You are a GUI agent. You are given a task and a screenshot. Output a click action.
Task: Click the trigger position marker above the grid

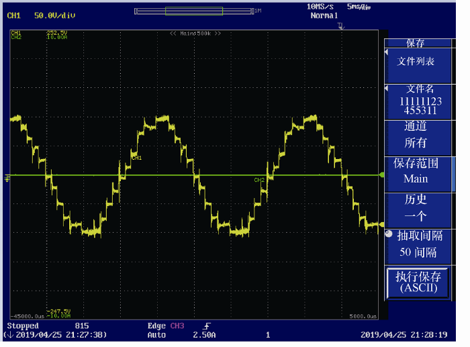coord(341,26)
